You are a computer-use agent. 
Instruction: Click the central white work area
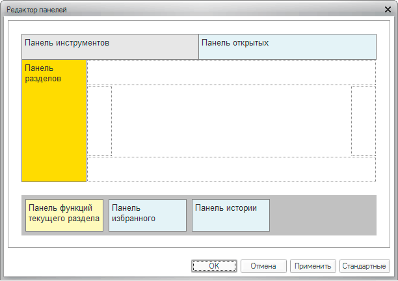231,120
